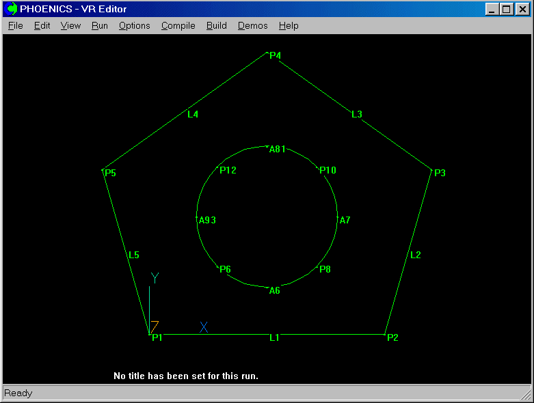Select arc label A81 on circle top
534x403 pixels.
coord(277,149)
